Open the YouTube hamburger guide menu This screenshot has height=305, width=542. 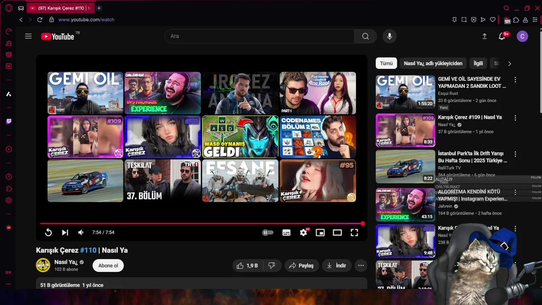point(28,36)
